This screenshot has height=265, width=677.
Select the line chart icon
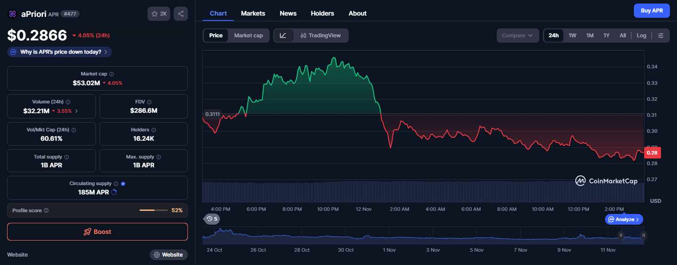[x=283, y=36]
